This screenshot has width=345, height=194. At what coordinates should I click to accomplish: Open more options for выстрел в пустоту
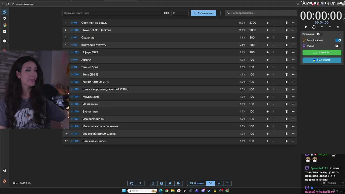pyautogui.click(x=293, y=45)
